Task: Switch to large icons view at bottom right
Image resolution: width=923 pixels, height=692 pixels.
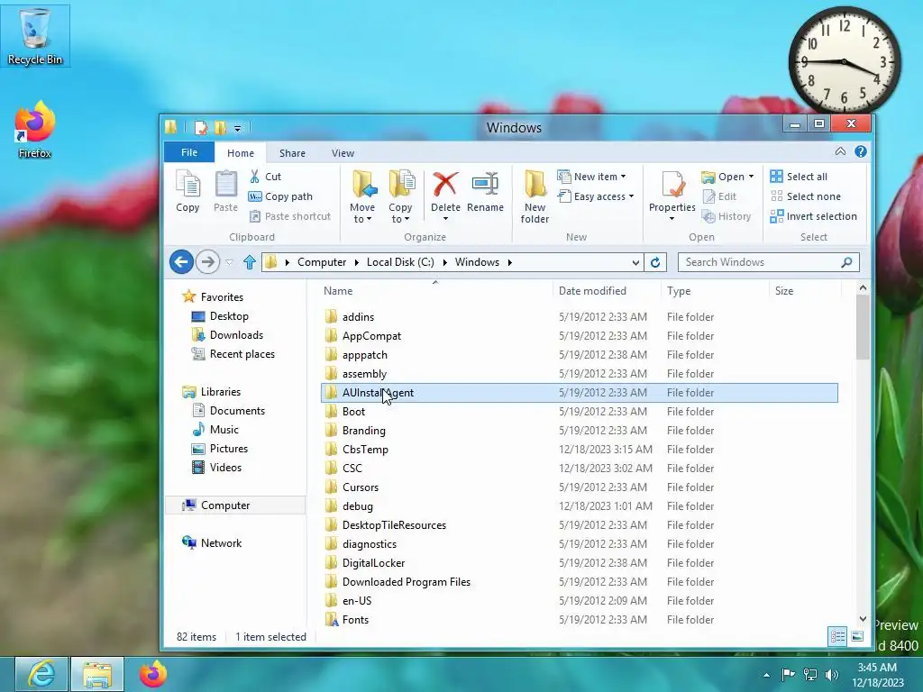Action: pos(857,636)
